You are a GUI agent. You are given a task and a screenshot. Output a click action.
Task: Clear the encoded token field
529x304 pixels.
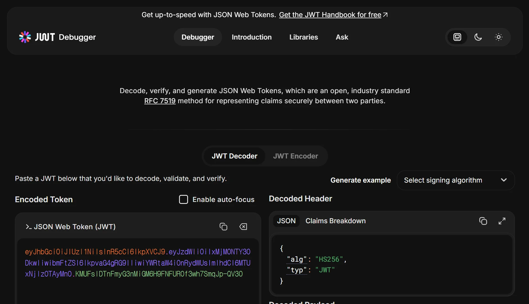tap(243, 227)
